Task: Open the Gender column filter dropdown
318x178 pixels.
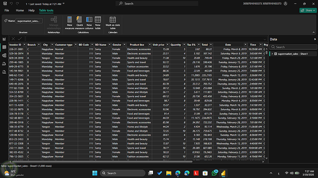Action: pyautogui.click(x=124, y=45)
